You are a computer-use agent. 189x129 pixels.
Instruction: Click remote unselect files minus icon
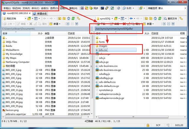pyautogui.click(x=169, y=24)
